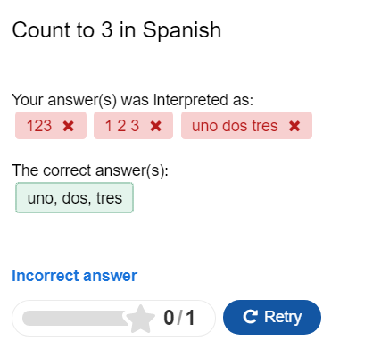Click the gray star icon in the score bar
Screen dimensions: 381x349
click(140, 319)
